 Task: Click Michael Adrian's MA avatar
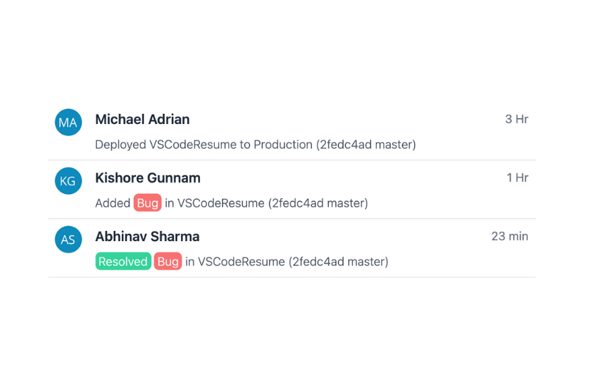(68, 123)
